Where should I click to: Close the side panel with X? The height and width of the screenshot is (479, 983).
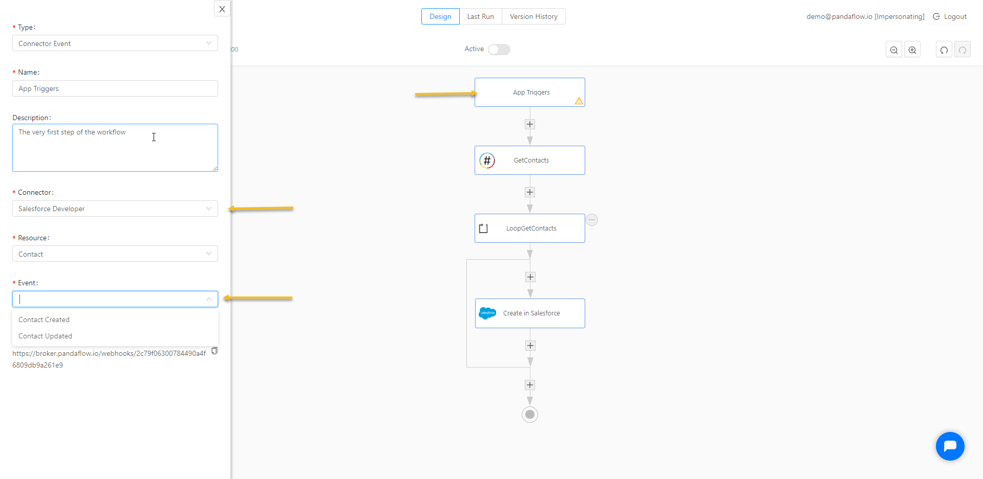222,9
